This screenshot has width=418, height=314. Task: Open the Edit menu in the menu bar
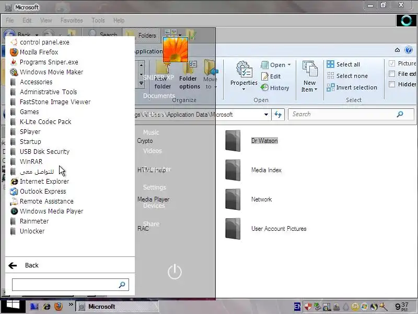(x=27, y=20)
